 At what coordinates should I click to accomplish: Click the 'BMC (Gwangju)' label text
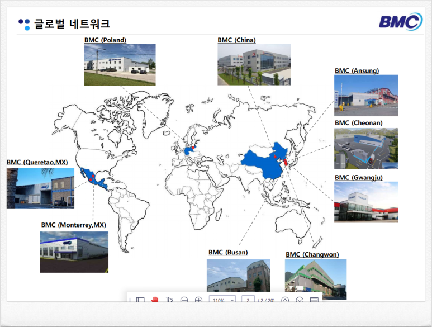click(359, 177)
